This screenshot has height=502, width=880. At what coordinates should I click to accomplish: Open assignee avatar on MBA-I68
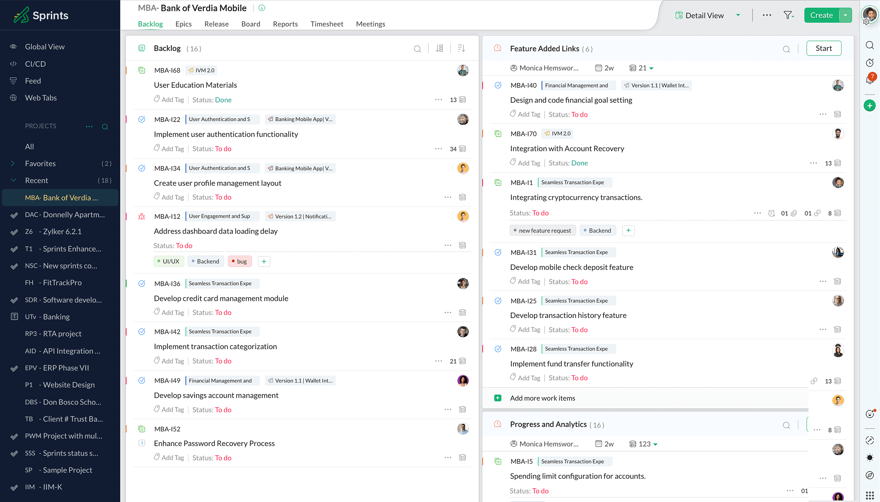(463, 70)
